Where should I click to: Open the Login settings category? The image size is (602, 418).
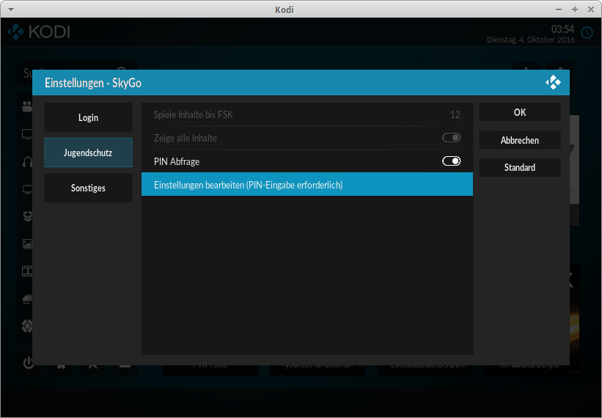[88, 117]
